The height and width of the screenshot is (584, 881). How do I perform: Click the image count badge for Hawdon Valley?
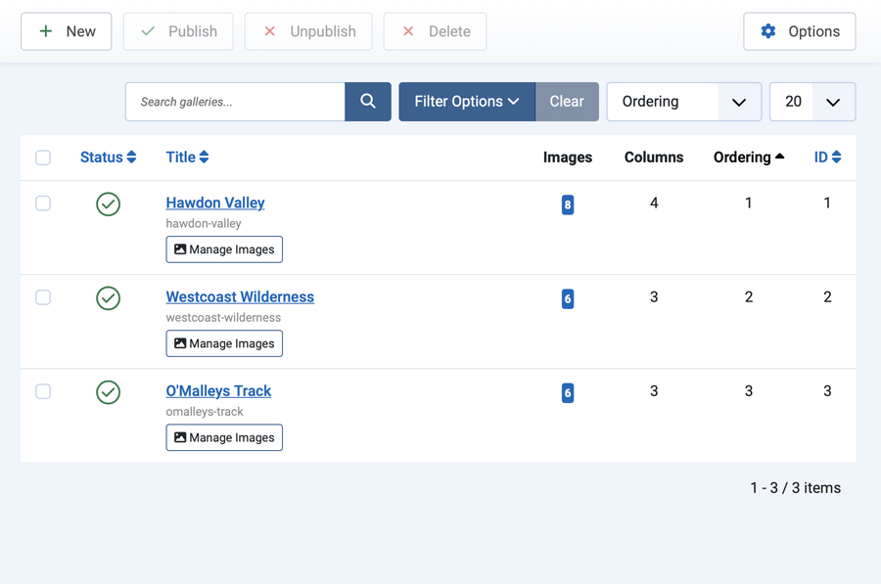(x=568, y=205)
